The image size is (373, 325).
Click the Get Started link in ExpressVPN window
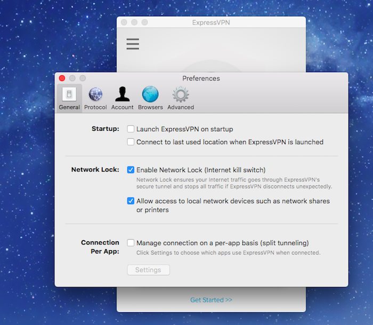coord(211,300)
